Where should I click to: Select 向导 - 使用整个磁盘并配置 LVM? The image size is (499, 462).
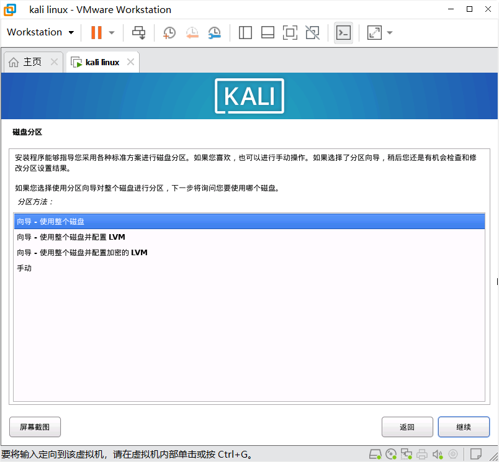pos(249,237)
